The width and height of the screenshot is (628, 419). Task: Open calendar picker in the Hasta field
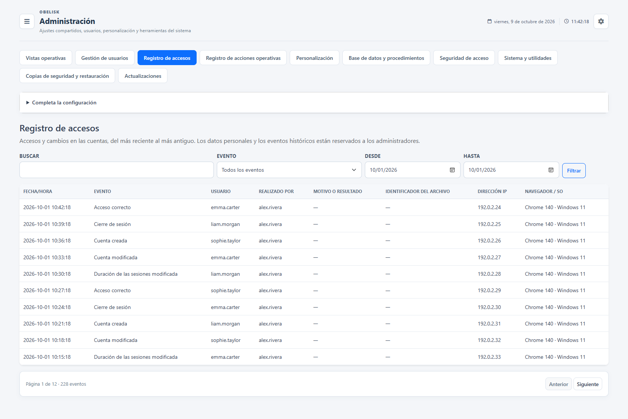[551, 170]
